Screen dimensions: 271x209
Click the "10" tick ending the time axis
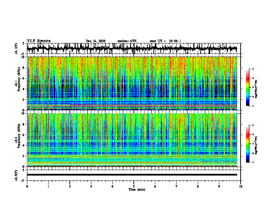241,186
